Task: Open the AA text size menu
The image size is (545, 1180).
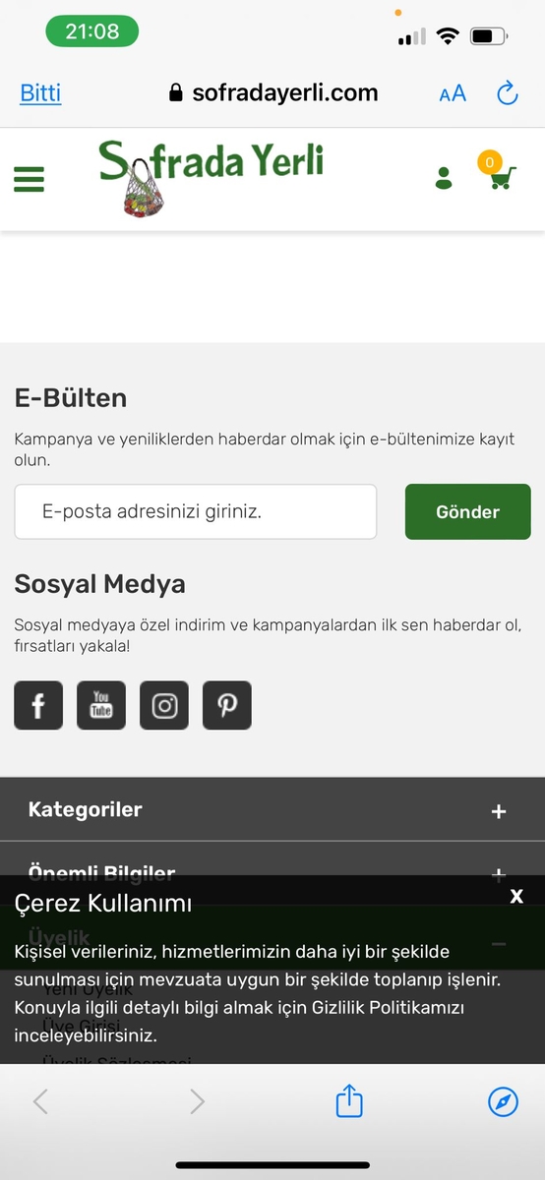Action: pos(453,94)
